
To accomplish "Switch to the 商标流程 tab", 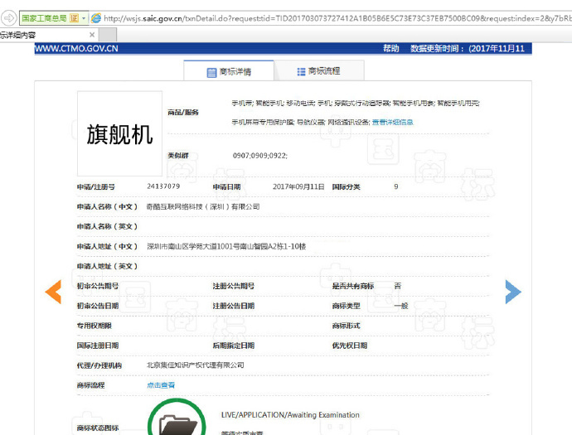I will click(319, 71).
